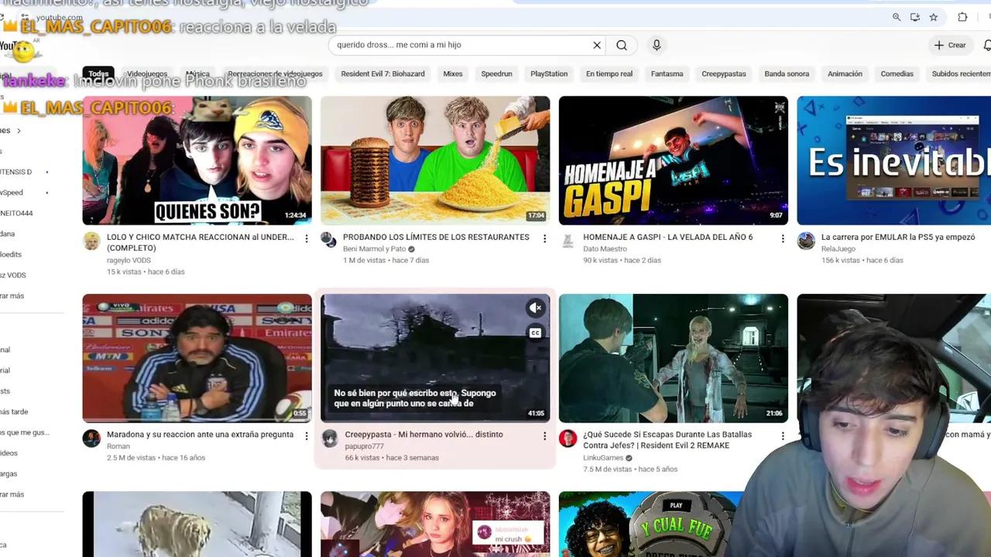Select the Todos filter chip
This screenshot has height=557, width=991.
(x=98, y=73)
